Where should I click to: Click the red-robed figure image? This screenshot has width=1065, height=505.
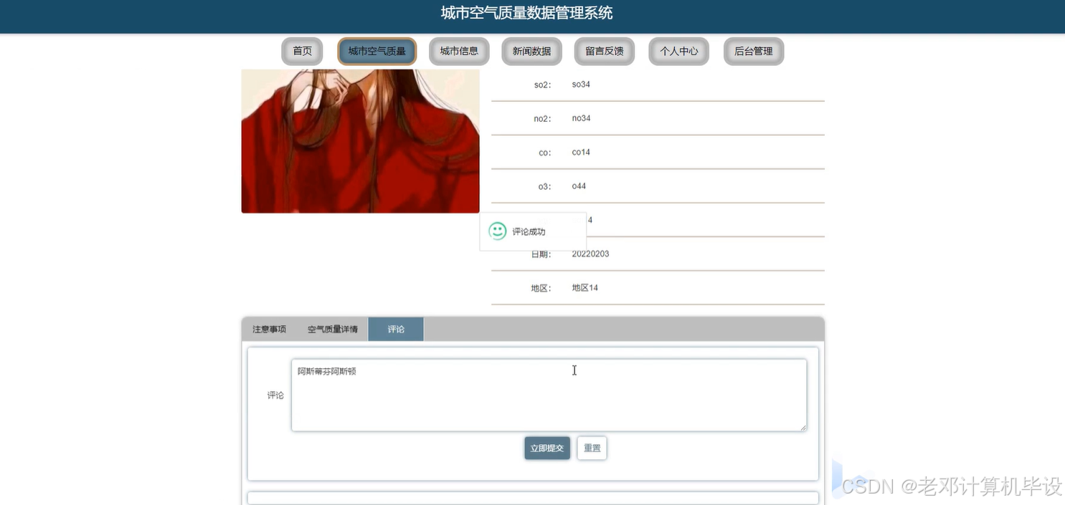360,141
